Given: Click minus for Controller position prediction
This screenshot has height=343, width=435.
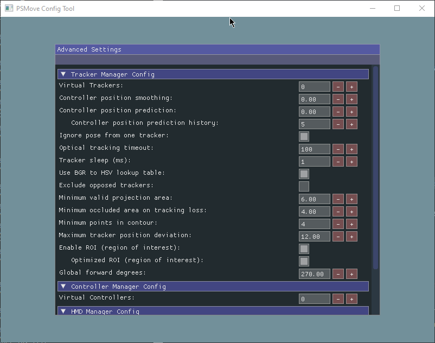Looking at the screenshot, I should pyautogui.click(x=338, y=112).
